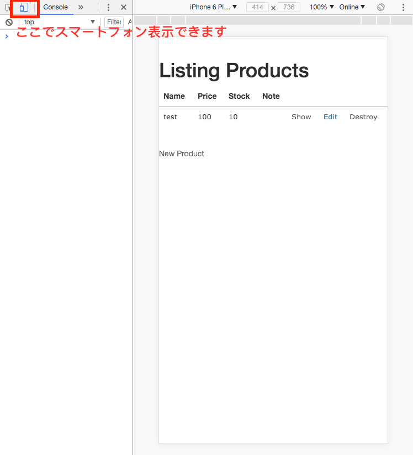
Task: Toggle the device toolbar phone icon
Action: tap(24, 7)
